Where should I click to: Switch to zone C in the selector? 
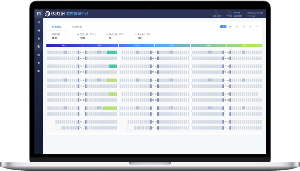[237, 27]
